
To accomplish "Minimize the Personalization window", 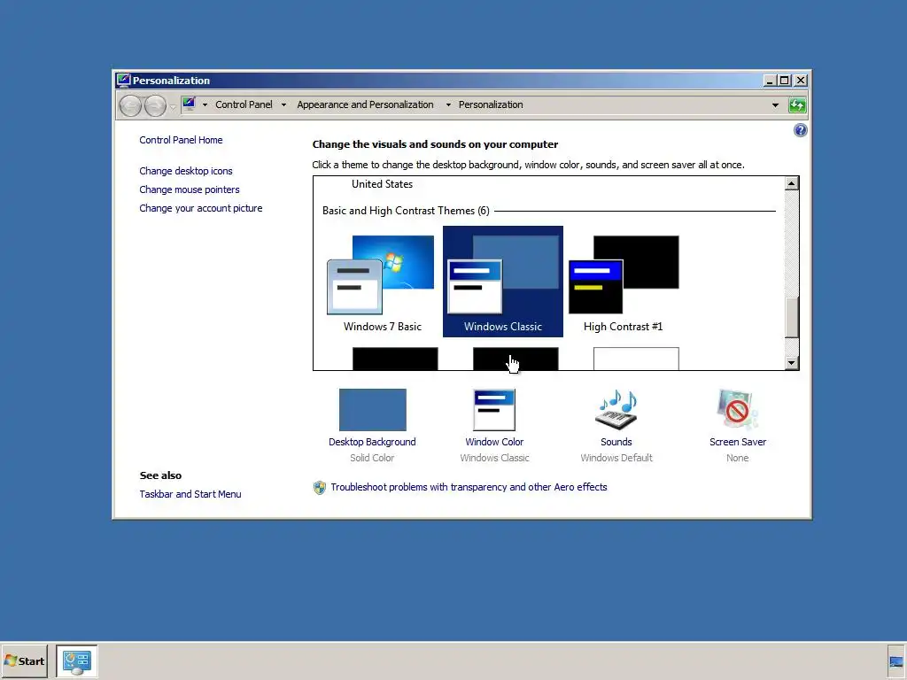I will pyautogui.click(x=770, y=81).
